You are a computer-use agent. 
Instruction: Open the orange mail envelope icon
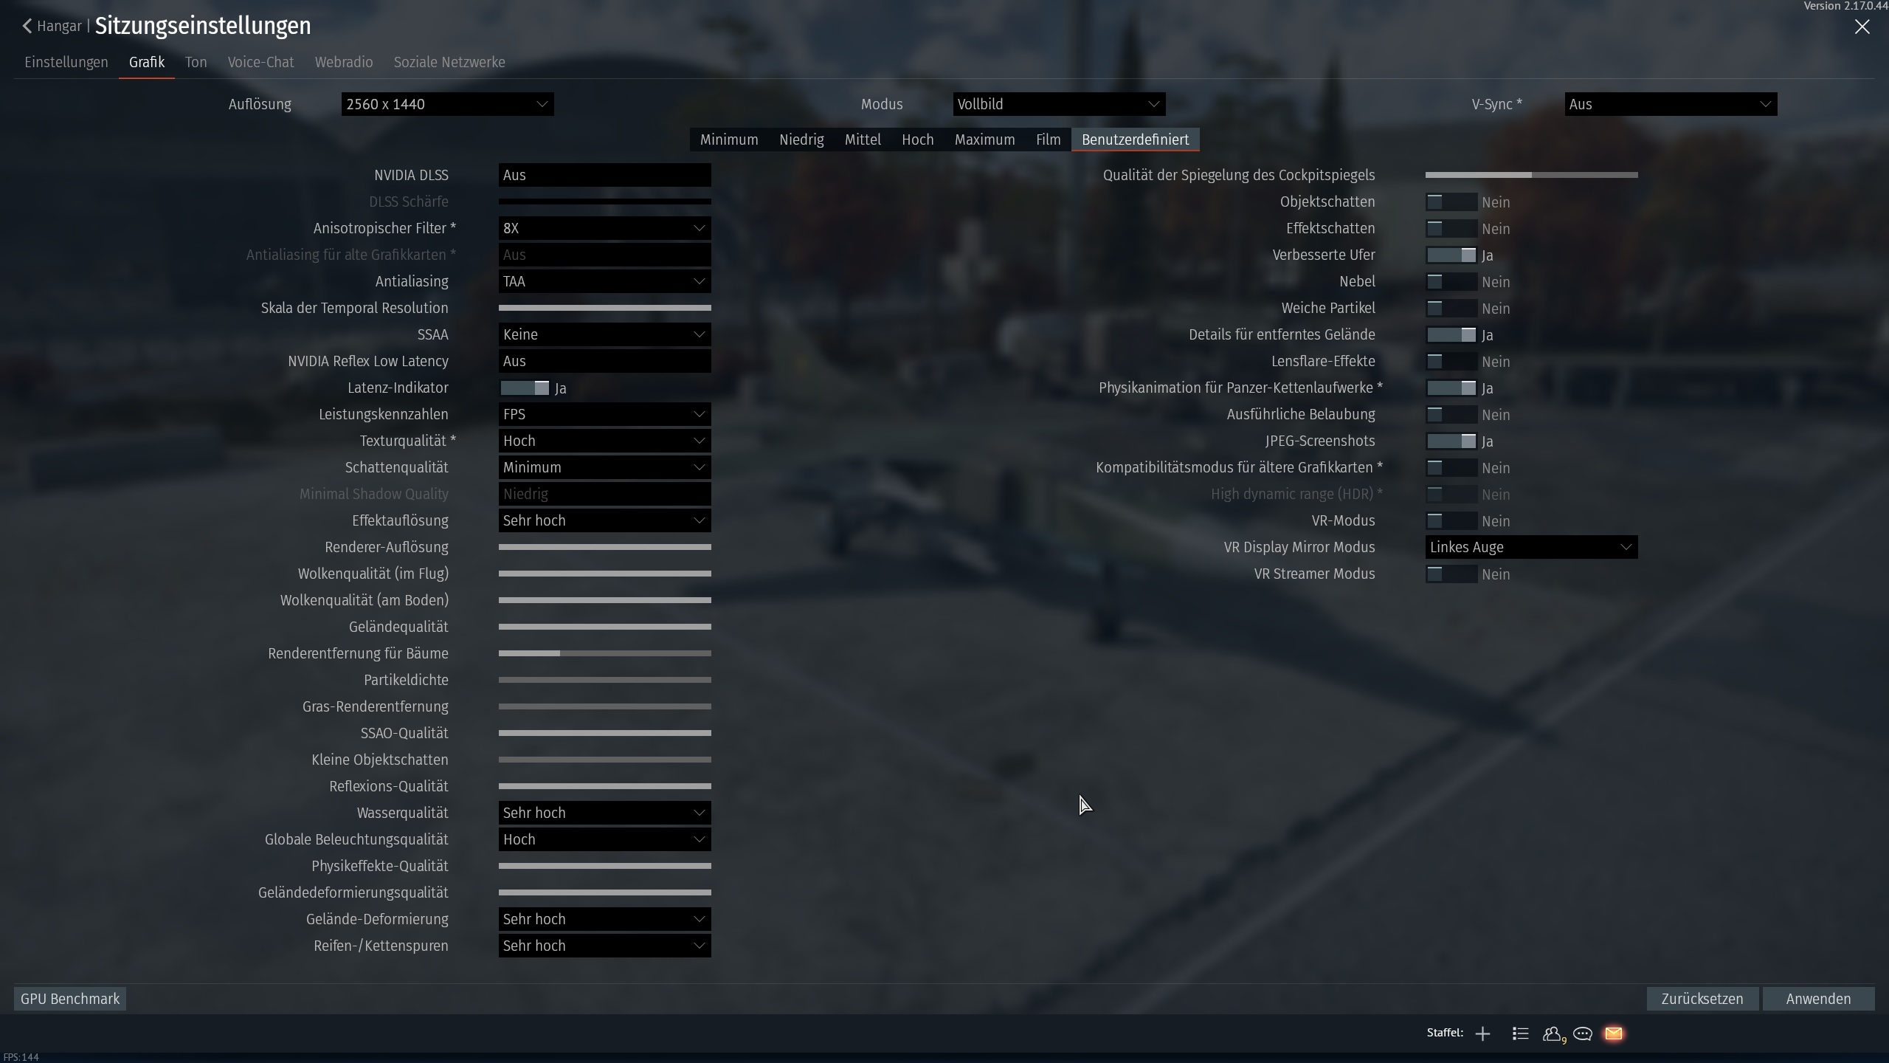pos(1614,1033)
